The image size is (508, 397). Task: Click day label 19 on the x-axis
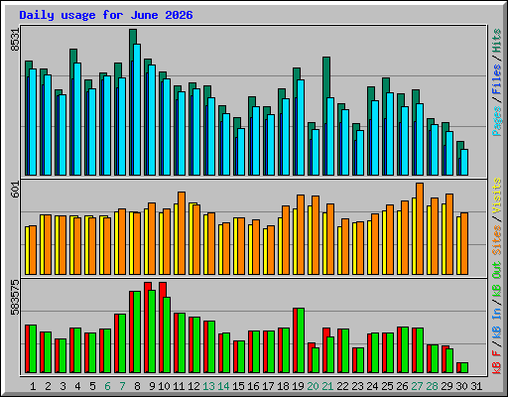298,386
